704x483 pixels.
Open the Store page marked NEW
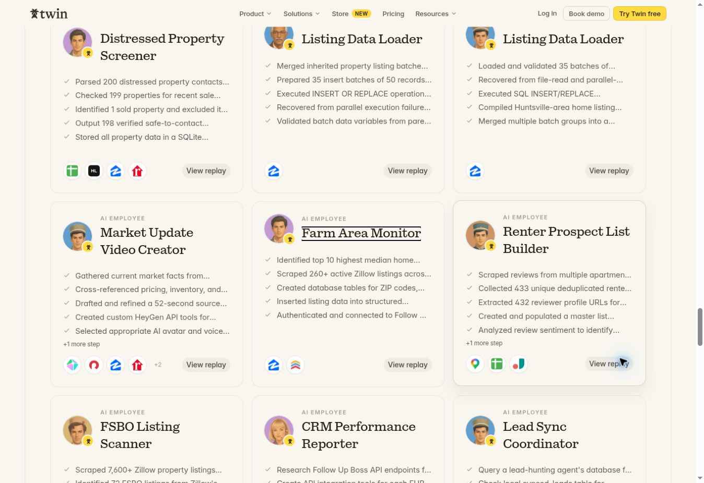(x=351, y=14)
